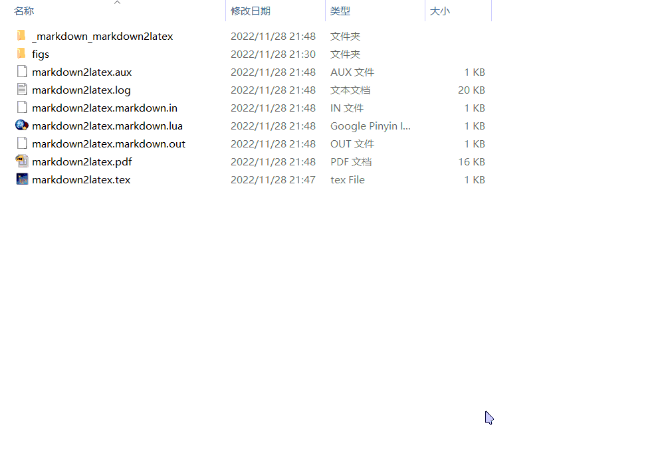Click the date 2022/11/28 21:47 of markdown2latex.tex
This screenshot has width=664, height=471.
click(x=273, y=180)
